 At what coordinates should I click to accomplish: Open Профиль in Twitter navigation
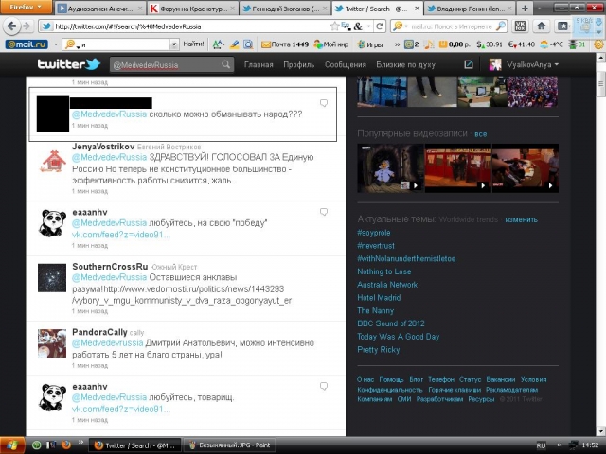[299, 64]
